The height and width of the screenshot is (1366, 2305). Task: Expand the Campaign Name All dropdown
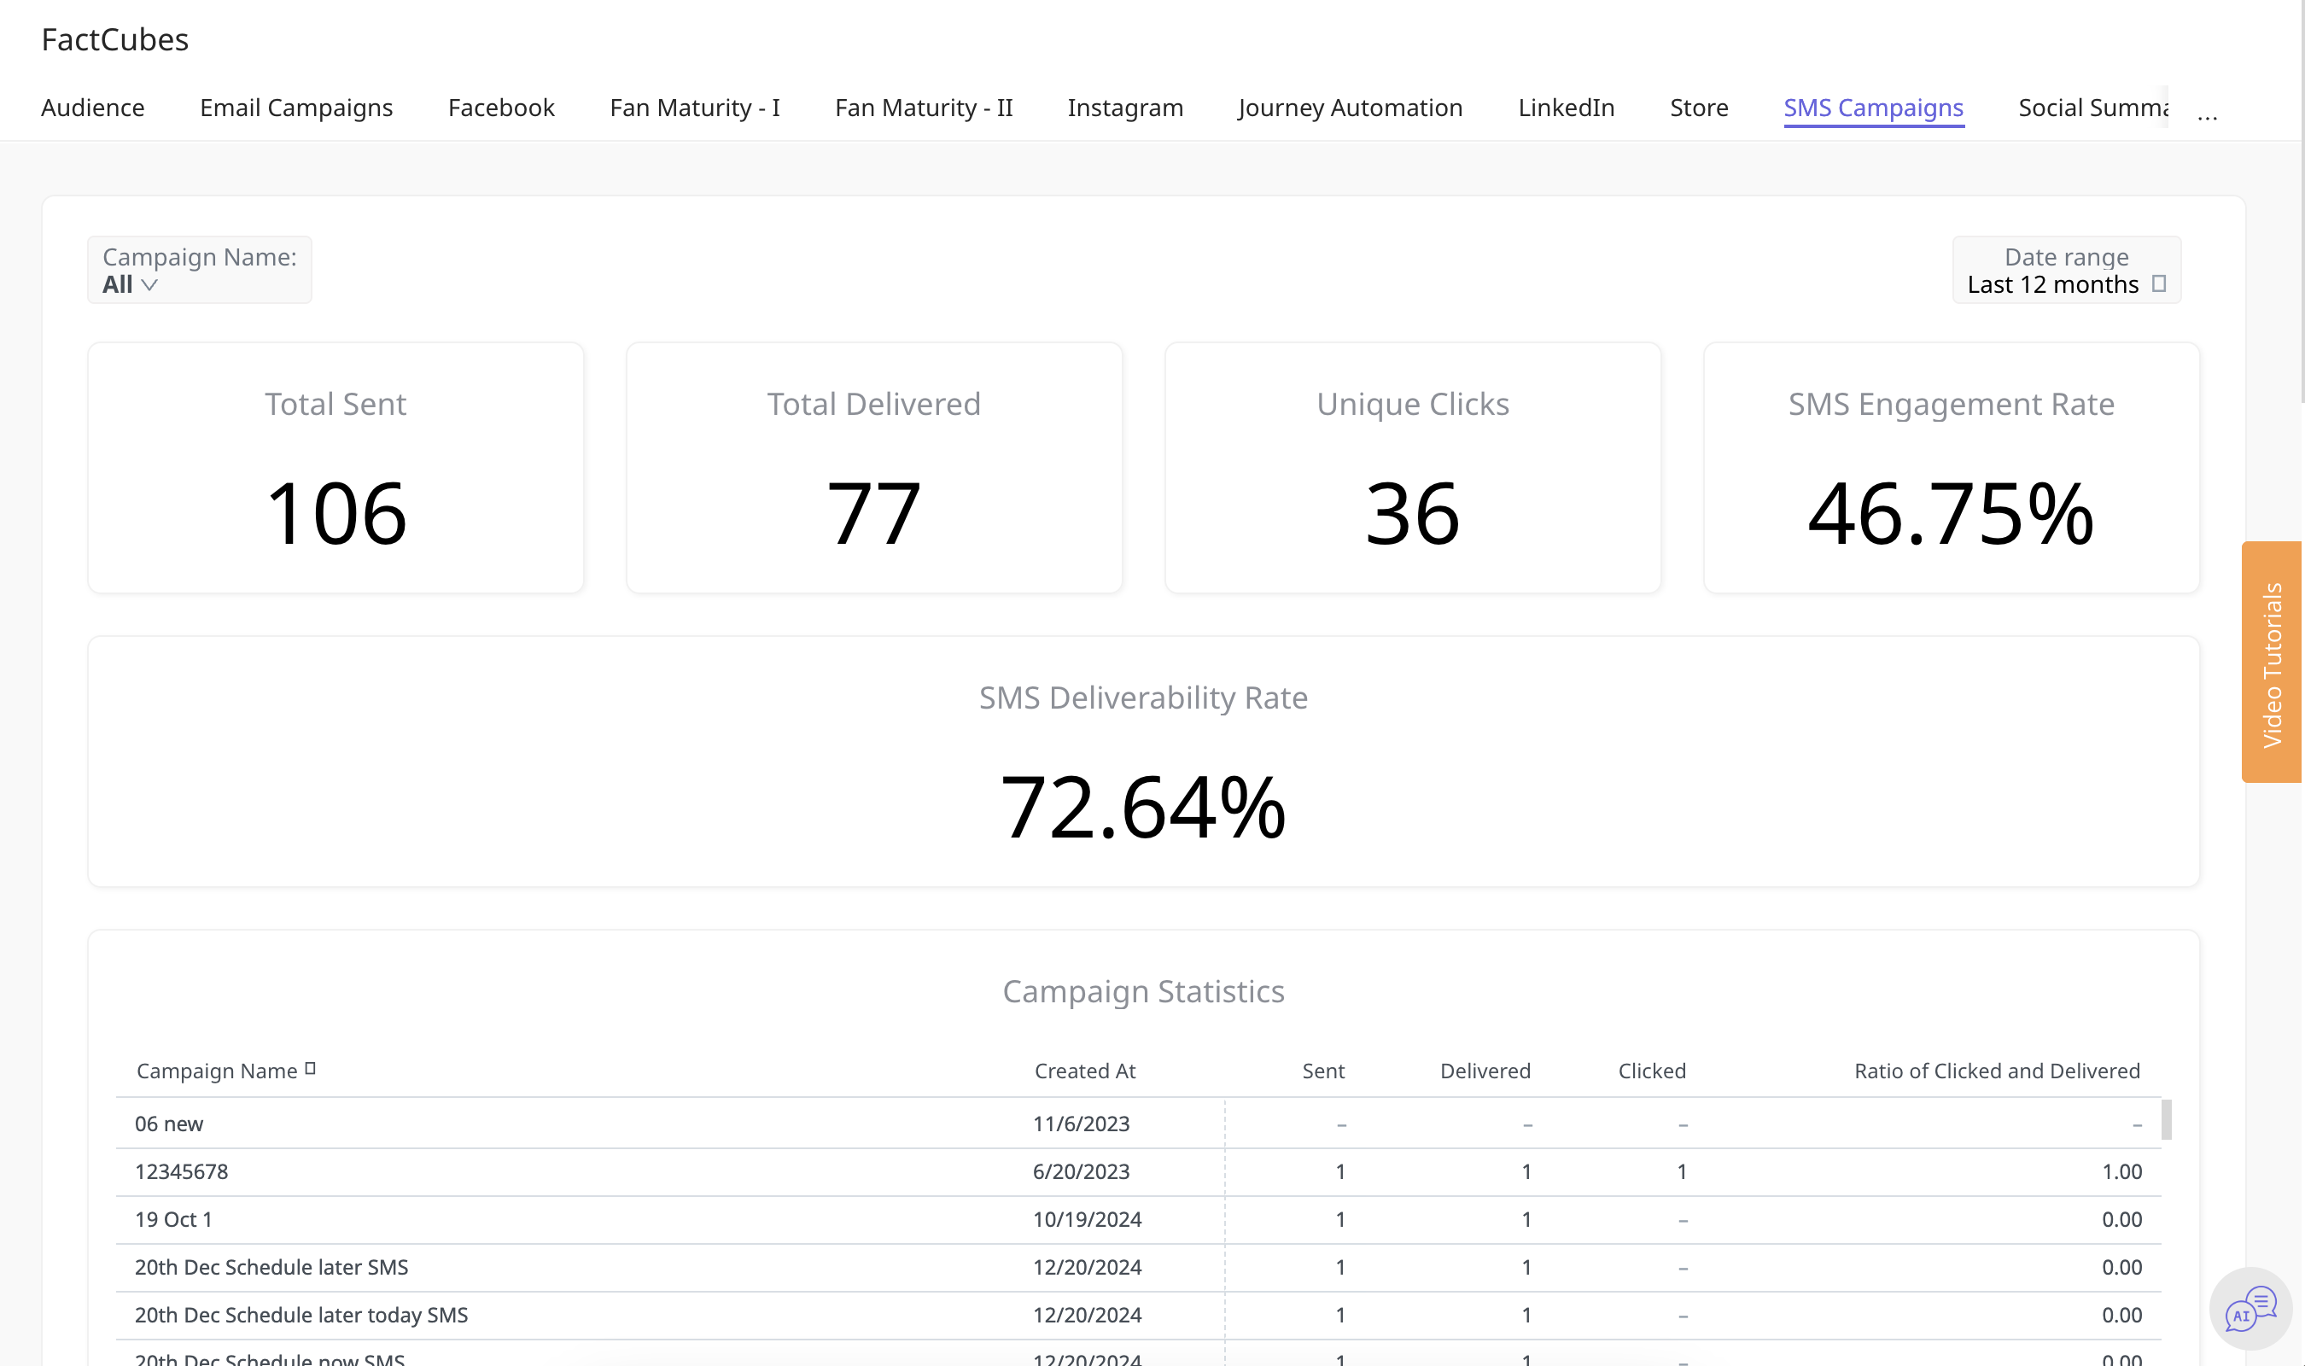point(200,270)
